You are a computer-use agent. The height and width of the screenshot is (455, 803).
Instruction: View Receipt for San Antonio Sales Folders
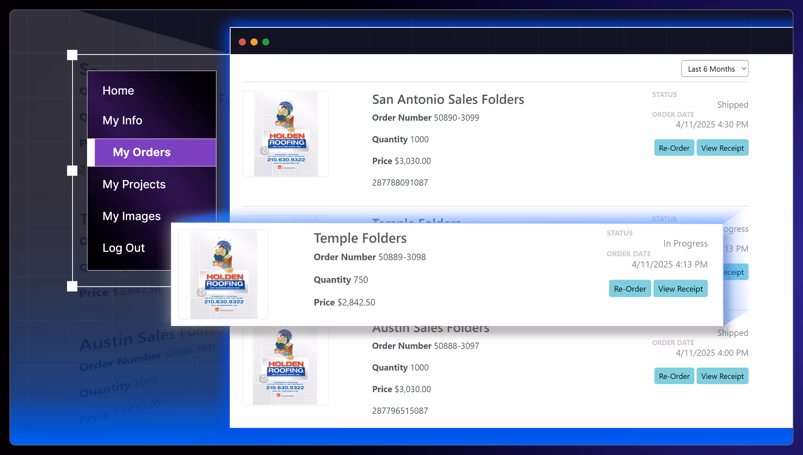722,148
